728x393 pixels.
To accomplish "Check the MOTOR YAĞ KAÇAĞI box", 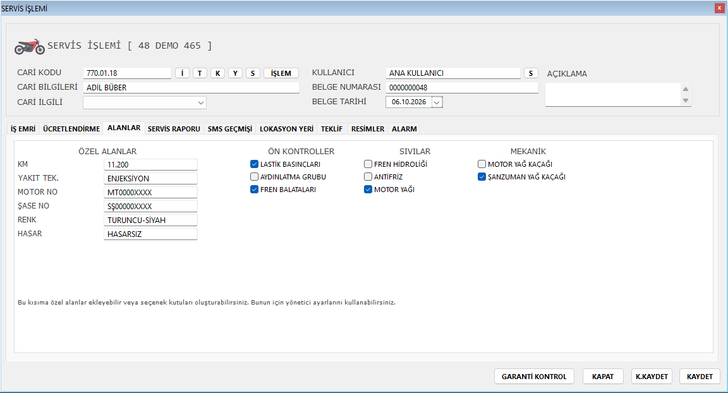I will click(x=482, y=164).
